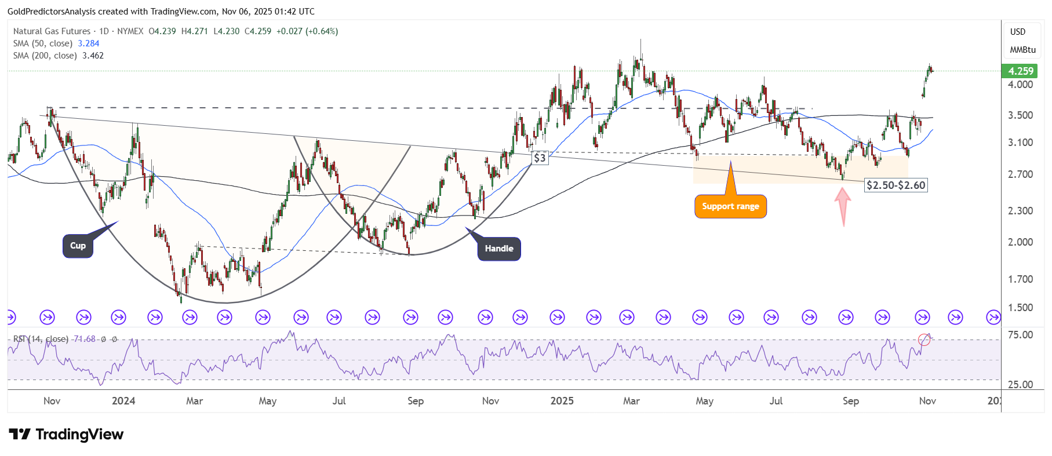Click purple arrow marker above the 2025 label

coord(557,317)
